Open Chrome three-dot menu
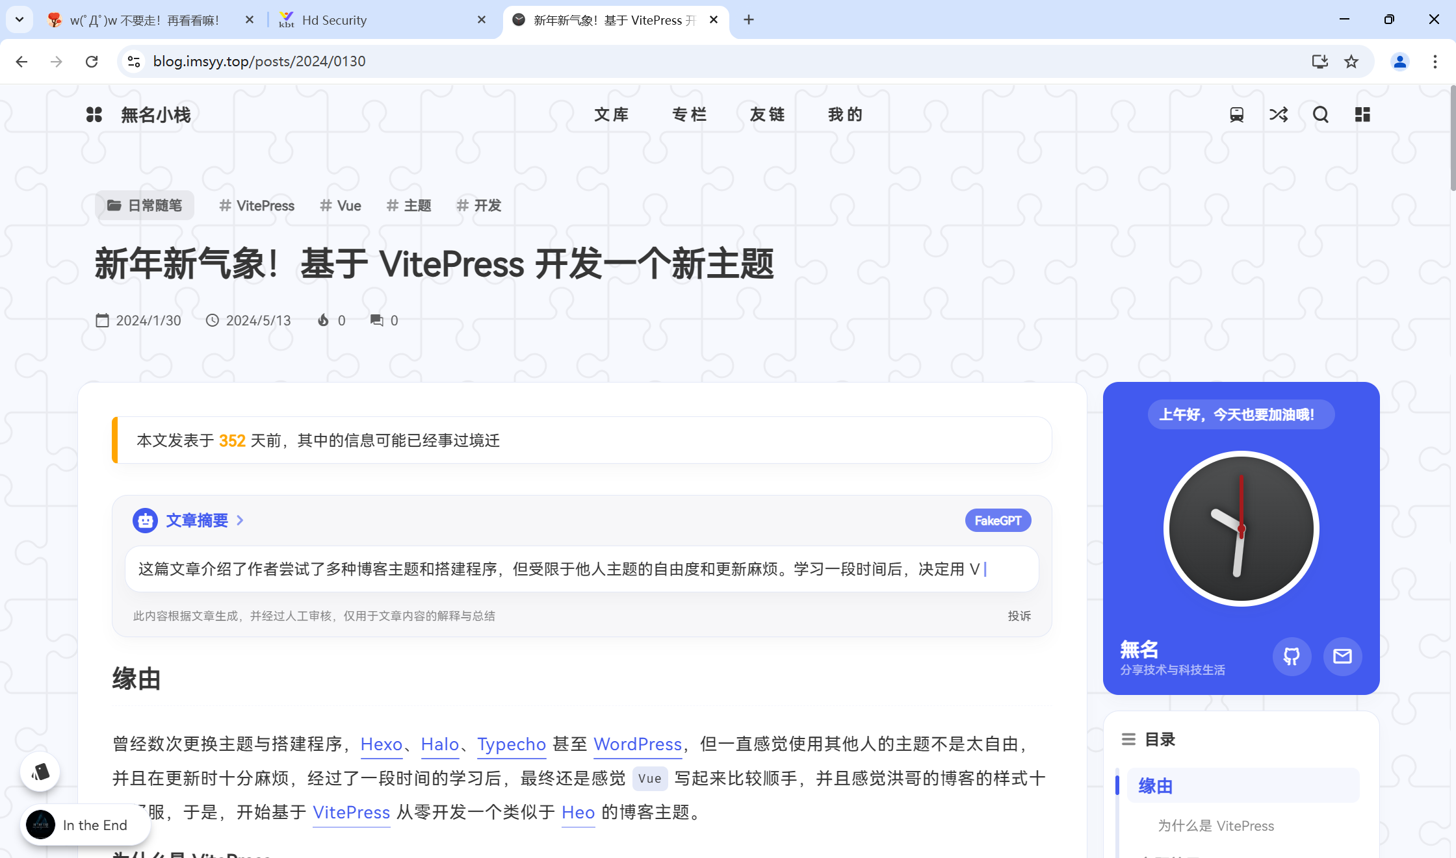Screen dimensions: 1456x858 (1435, 62)
